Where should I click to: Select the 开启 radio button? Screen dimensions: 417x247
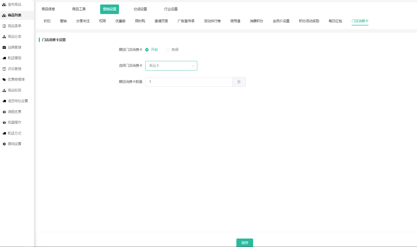pos(147,50)
